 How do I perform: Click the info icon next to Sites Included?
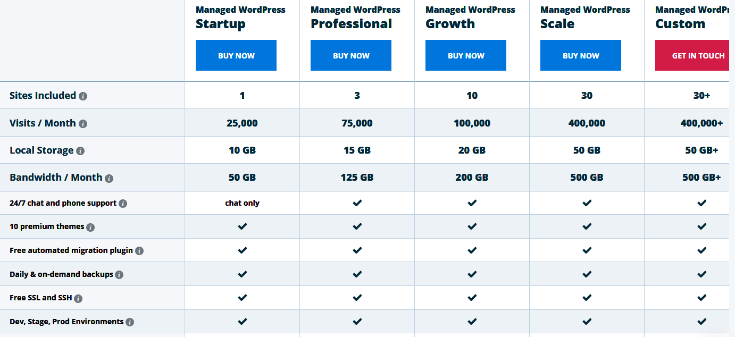pos(83,96)
